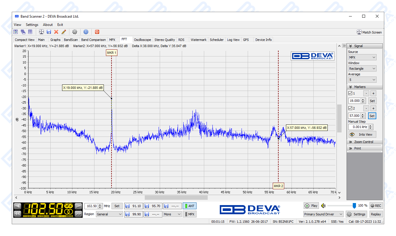
Task: Toggle the Marker 2 checkbox
Action: [x=350, y=108]
